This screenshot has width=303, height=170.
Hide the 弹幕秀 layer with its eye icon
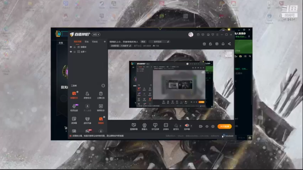coord(71,47)
